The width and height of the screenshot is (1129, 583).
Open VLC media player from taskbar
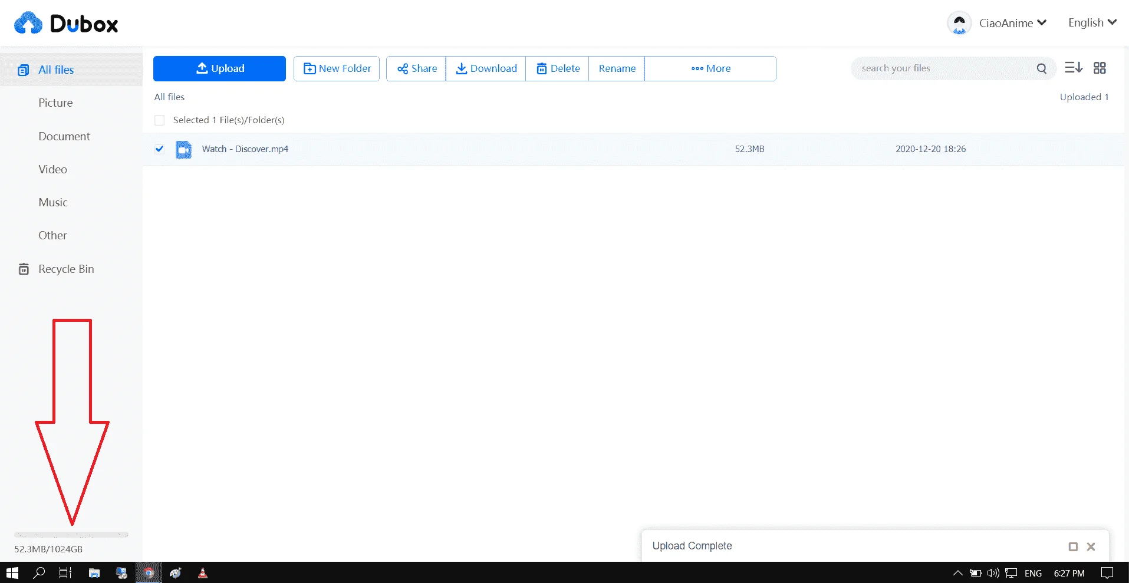(203, 573)
